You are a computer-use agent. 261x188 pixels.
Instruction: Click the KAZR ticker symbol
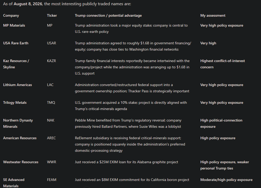click(51, 61)
